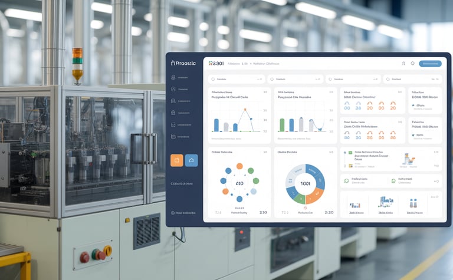Click the building illustration in the timeline card
Image resolution: width=453 pixels, height=280 pixels.
click(x=409, y=159)
